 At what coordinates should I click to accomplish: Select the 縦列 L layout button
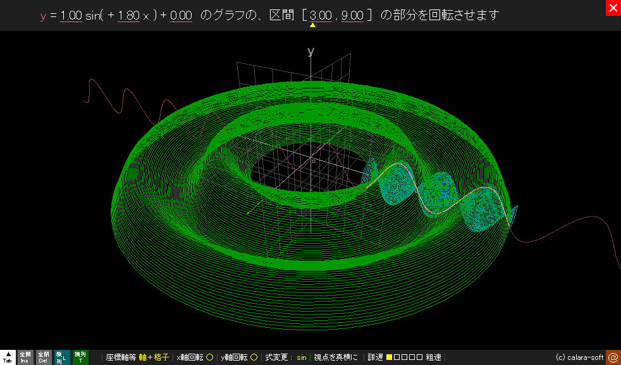click(61, 357)
